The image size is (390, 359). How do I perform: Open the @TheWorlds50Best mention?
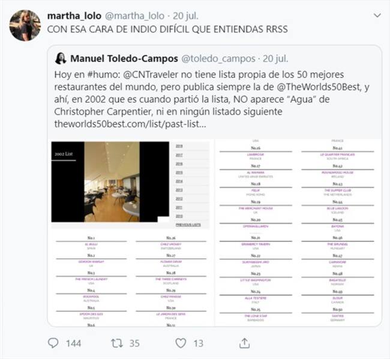coord(305,86)
